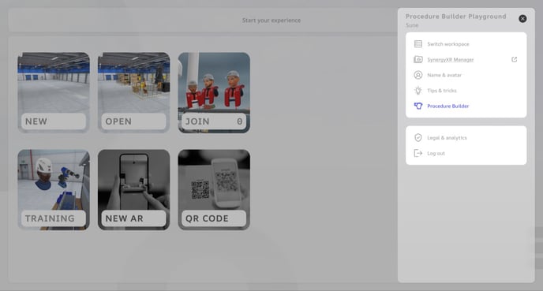Image resolution: width=543 pixels, height=291 pixels.
Task: Click the Legal & analytics shield icon
Action: point(418,138)
